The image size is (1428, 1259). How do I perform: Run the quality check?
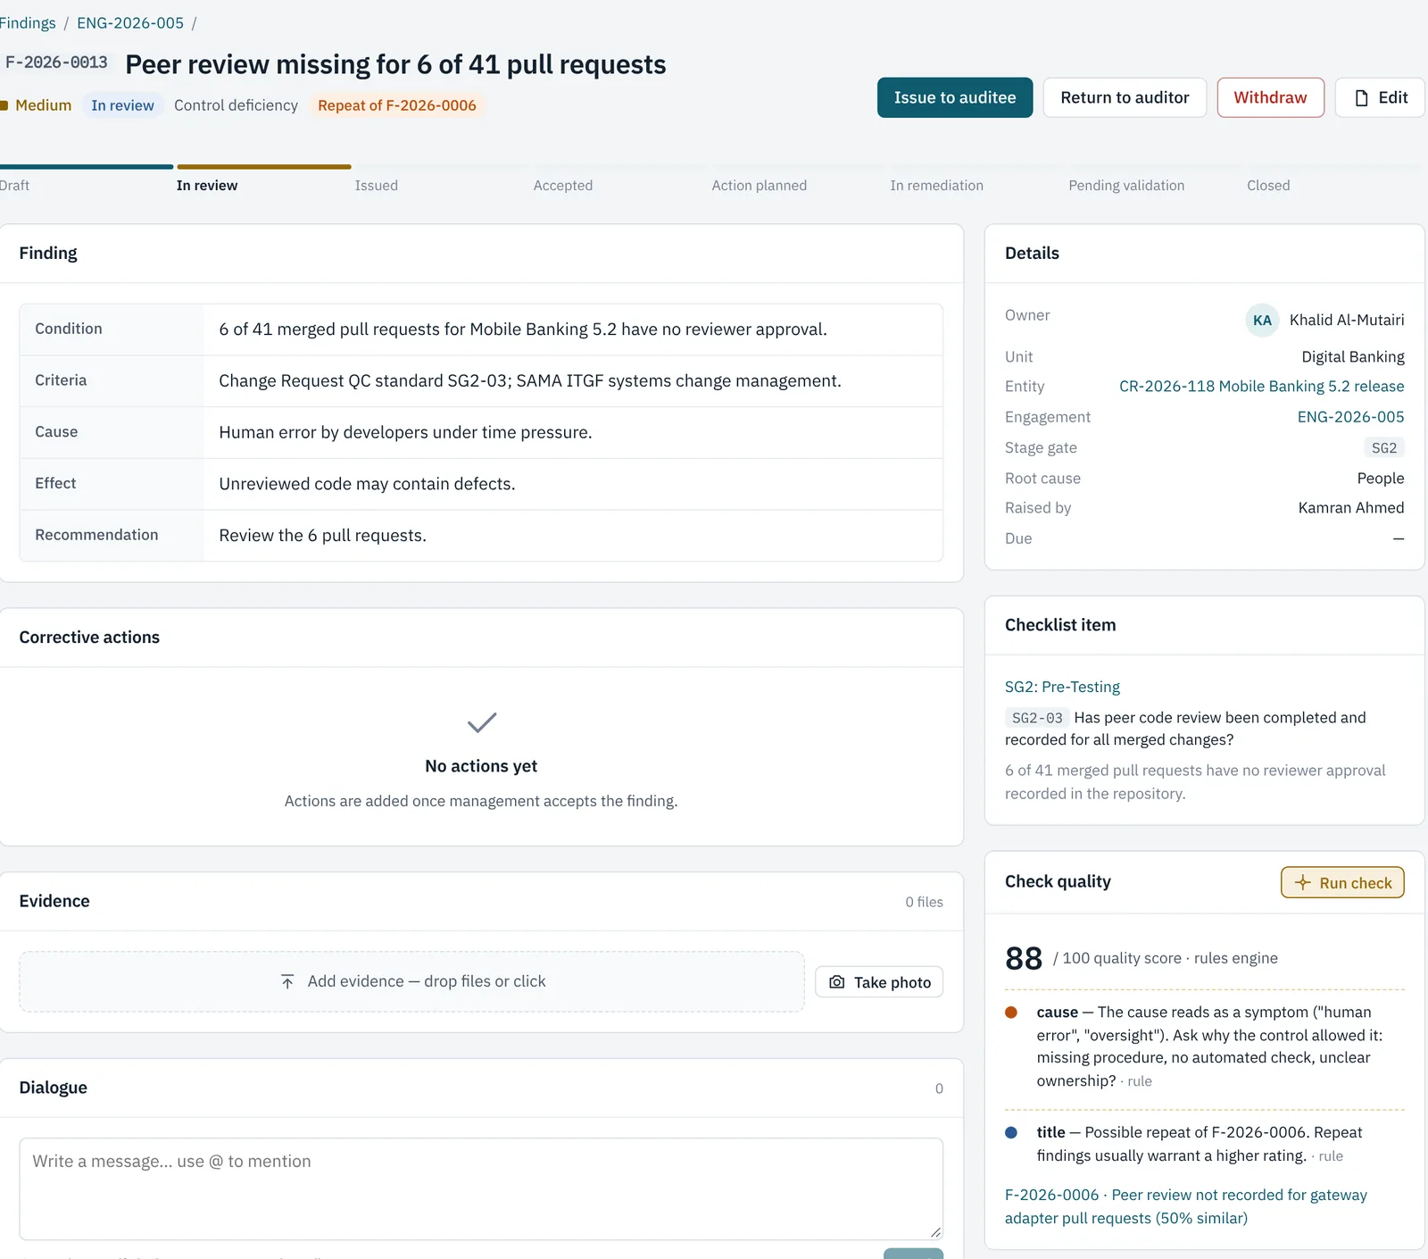pyautogui.click(x=1342, y=882)
